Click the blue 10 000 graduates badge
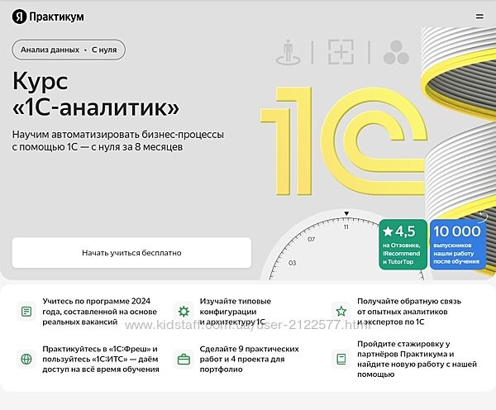The height and width of the screenshot is (410, 496). tap(455, 244)
